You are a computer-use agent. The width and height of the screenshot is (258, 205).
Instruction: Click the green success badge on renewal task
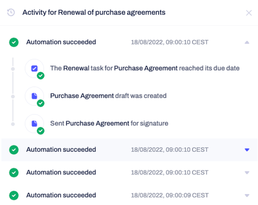click(41, 76)
